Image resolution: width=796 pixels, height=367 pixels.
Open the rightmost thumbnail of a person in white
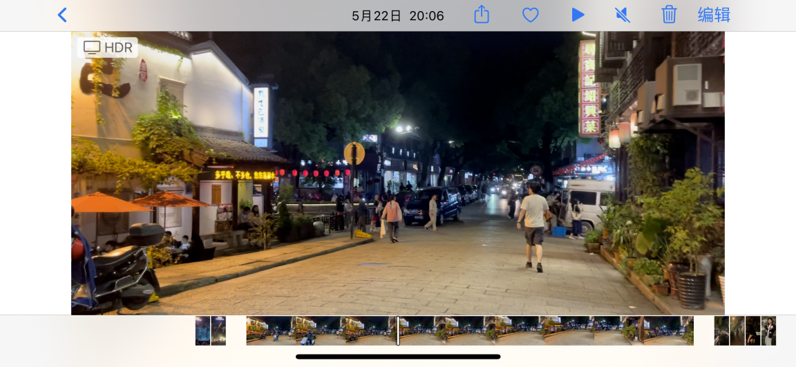coord(768,330)
